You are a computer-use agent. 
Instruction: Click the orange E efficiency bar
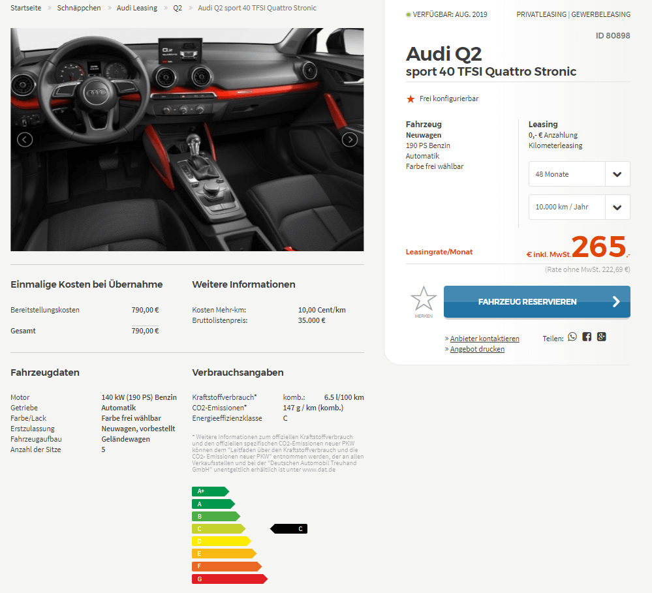click(224, 553)
